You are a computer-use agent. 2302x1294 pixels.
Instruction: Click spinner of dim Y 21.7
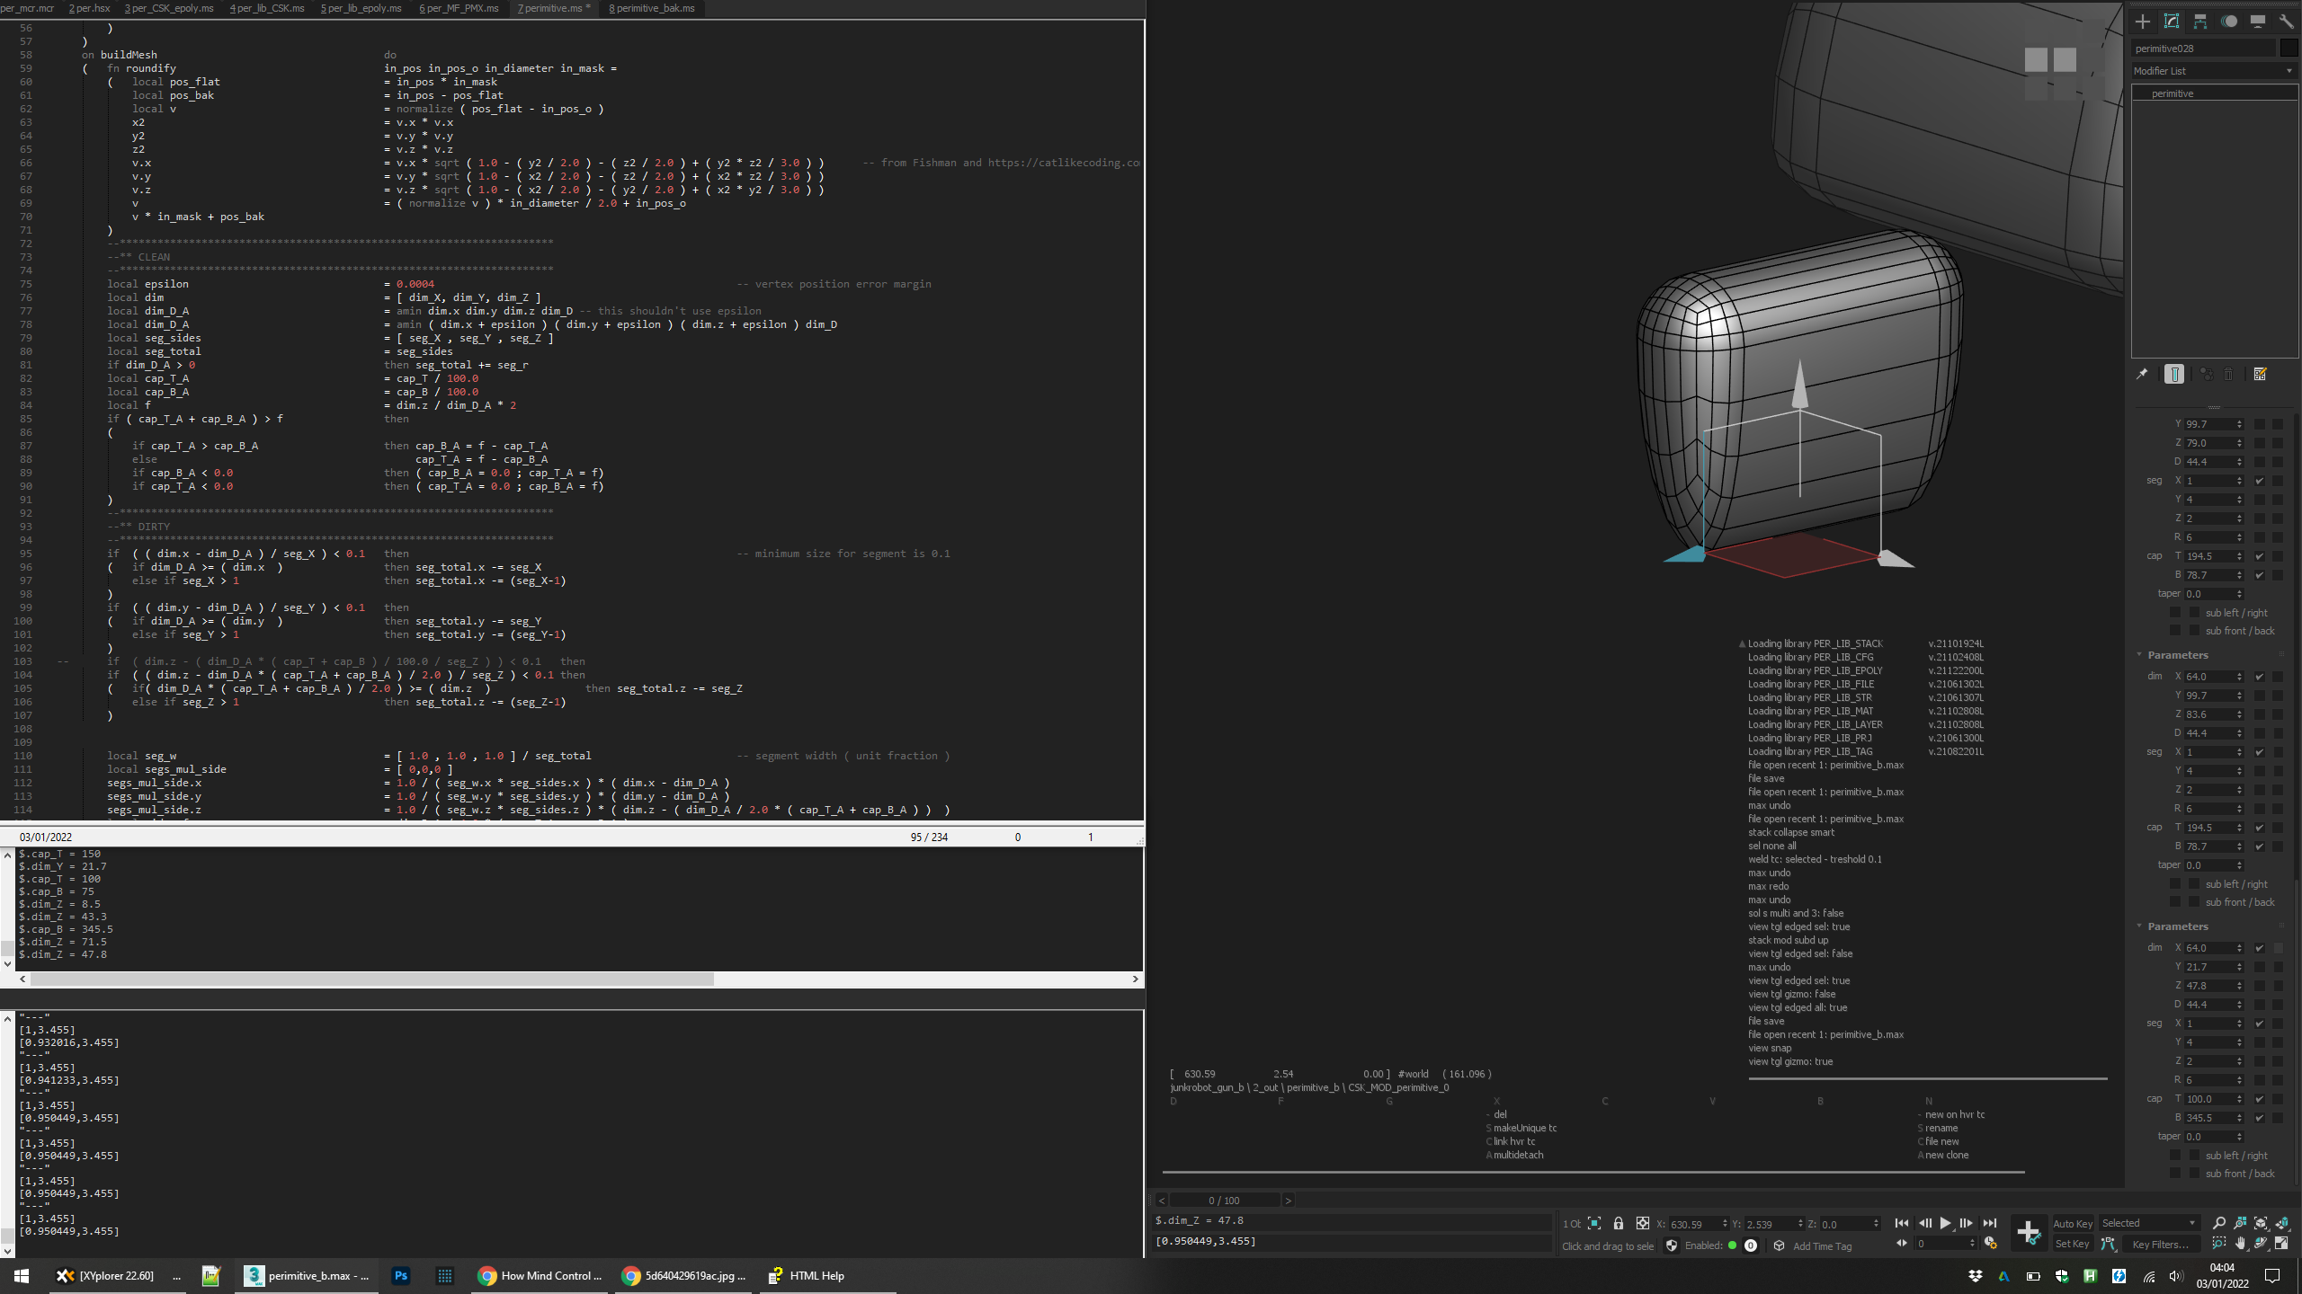pos(2239,967)
